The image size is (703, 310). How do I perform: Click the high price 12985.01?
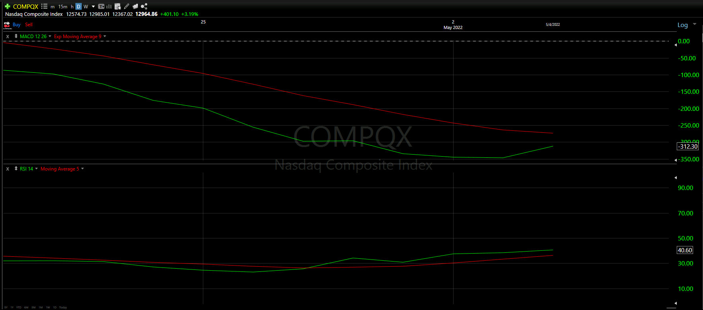point(99,14)
